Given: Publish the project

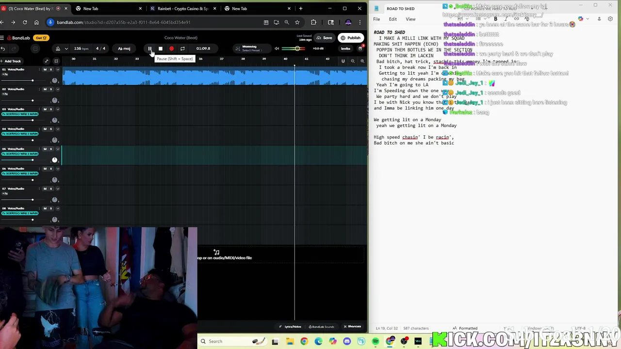Looking at the screenshot, I should pos(350,38).
